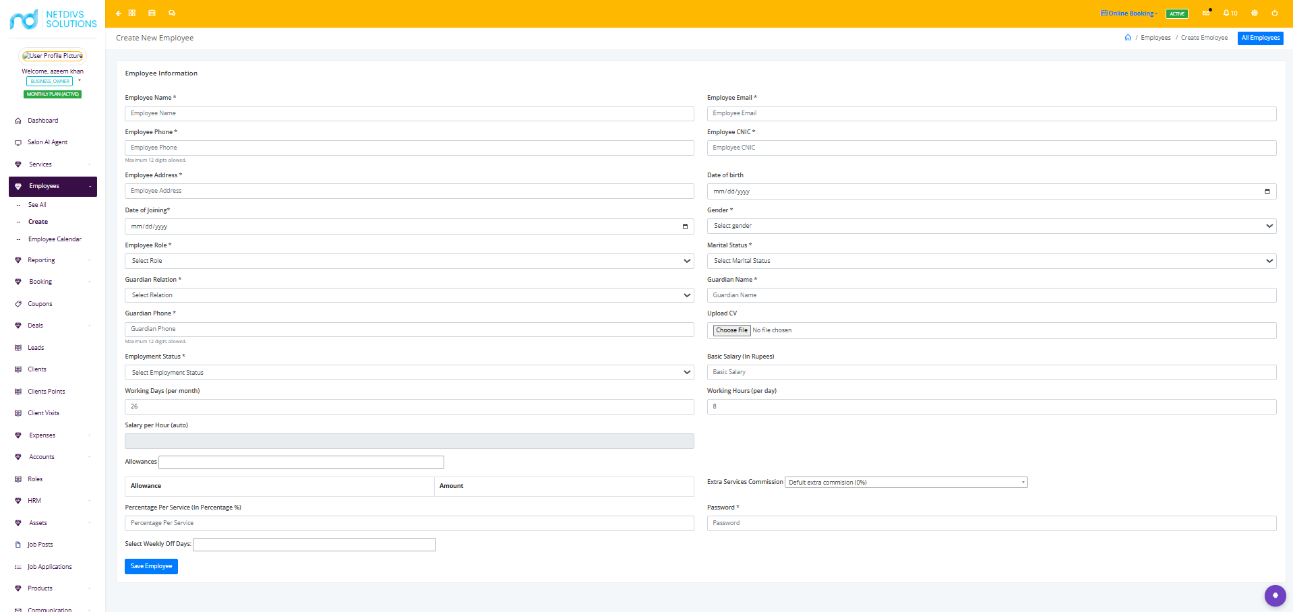Click the Choose File button for CV
The height and width of the screenshot is (612, 1293).
[x=731, y=330]
